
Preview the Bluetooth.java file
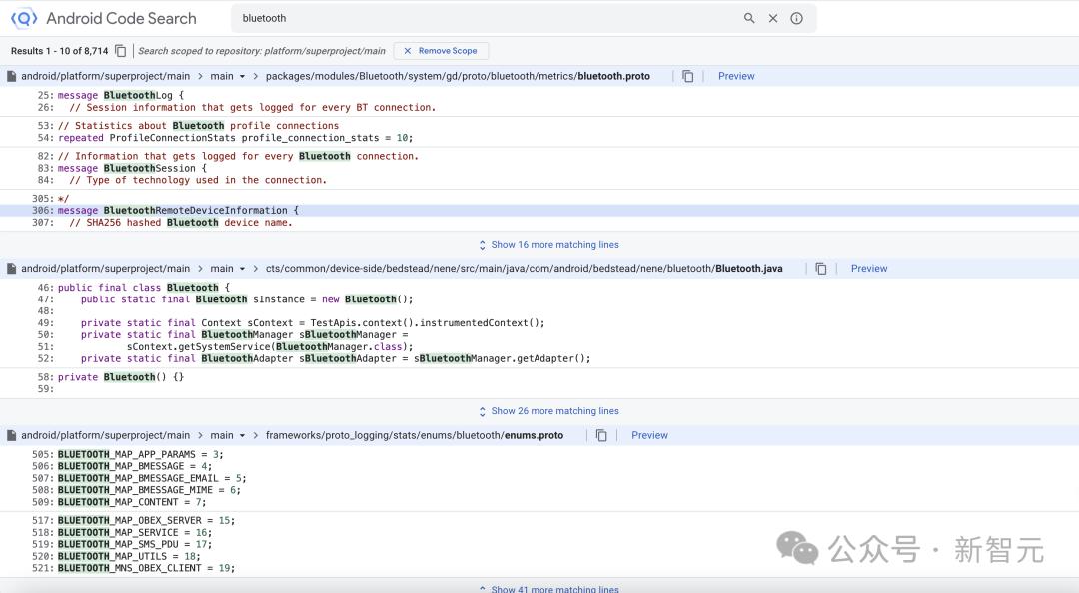tap(869, 269)
